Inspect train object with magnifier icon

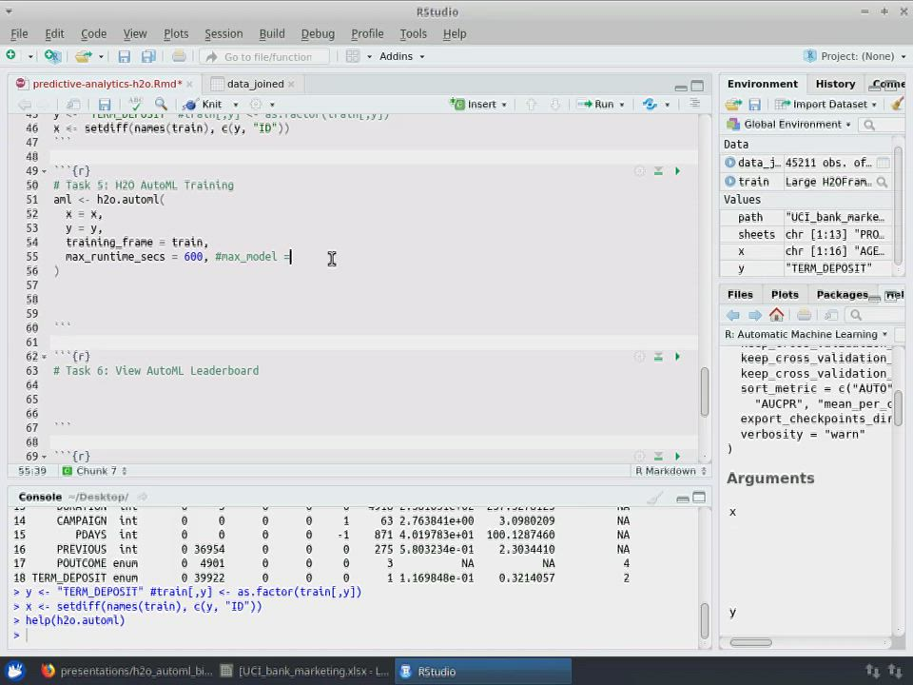point(883,182)
